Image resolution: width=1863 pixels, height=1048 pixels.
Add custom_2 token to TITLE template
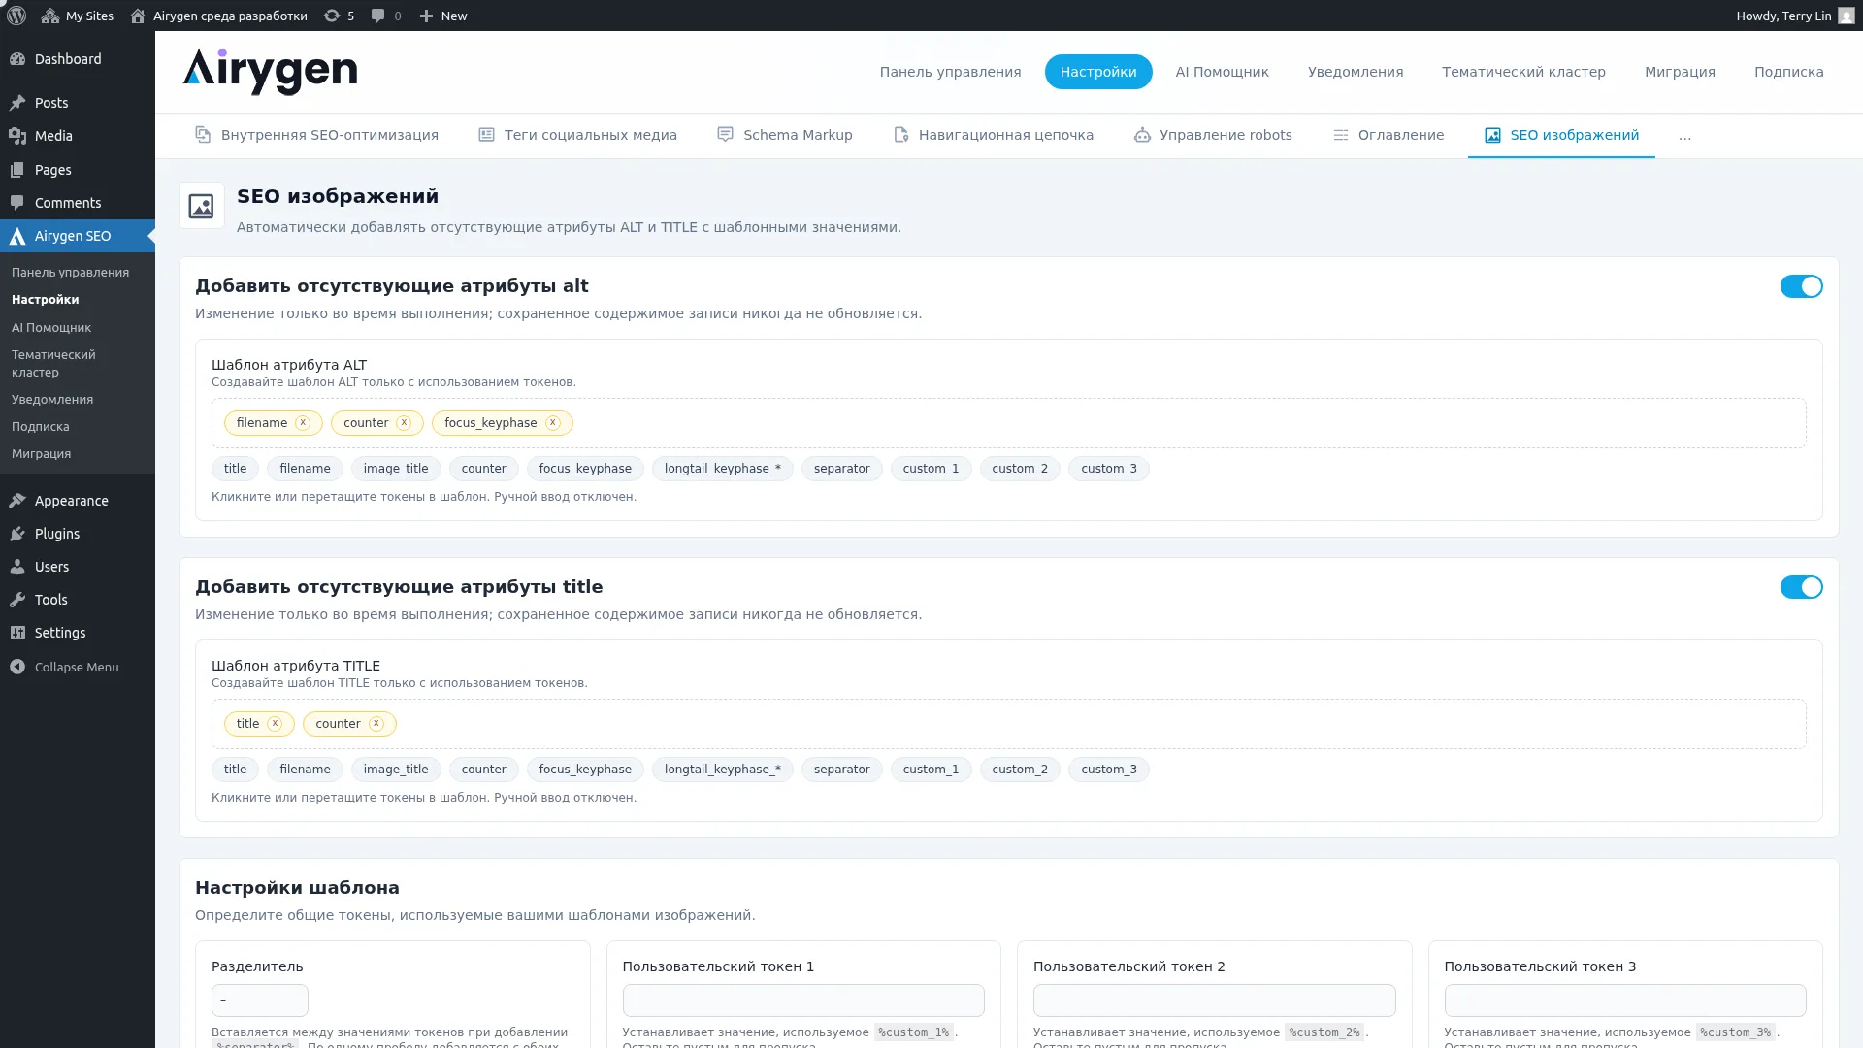point(1020,770)
